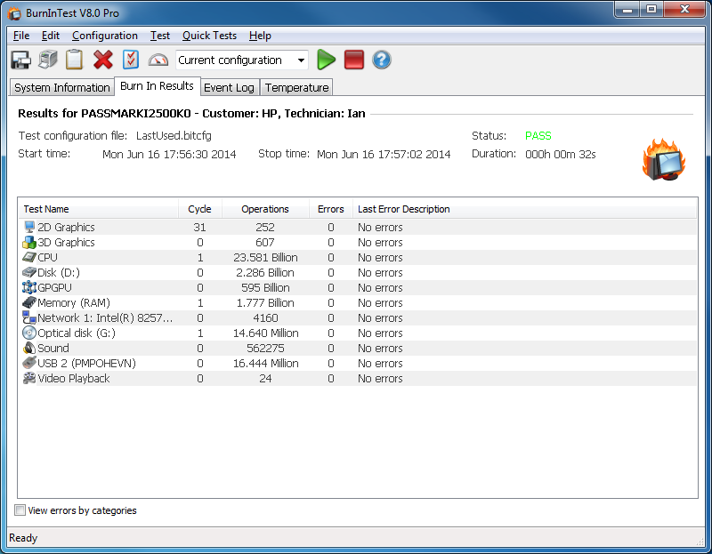Enable View errors by categories checkbox
The width and height of the screenshot is (712, 554).
tap(20, 510)
